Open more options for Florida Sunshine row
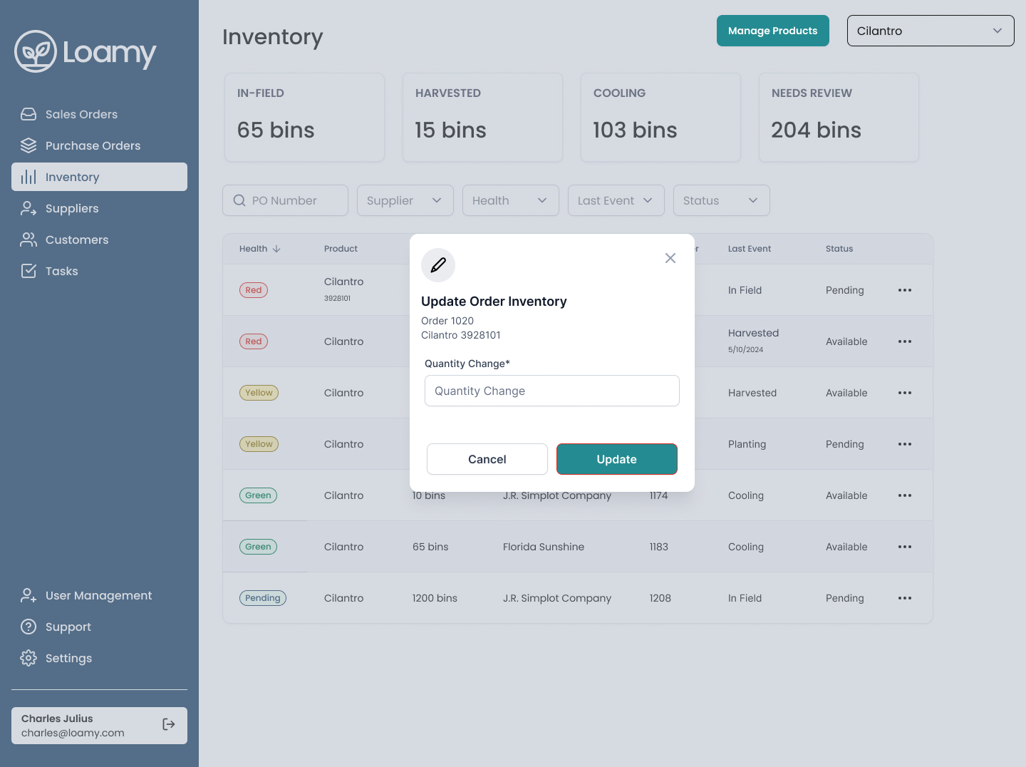 point(905,547)
